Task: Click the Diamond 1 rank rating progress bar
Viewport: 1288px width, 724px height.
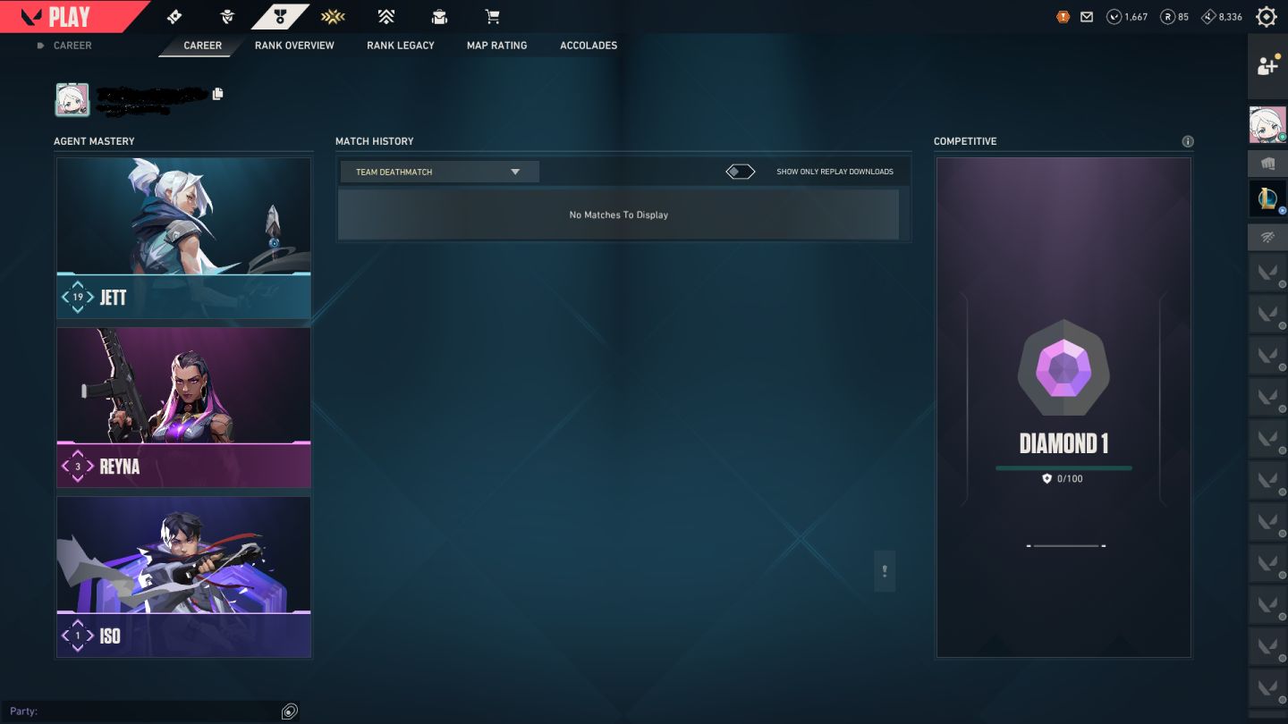Action: tap(1063, 467)
